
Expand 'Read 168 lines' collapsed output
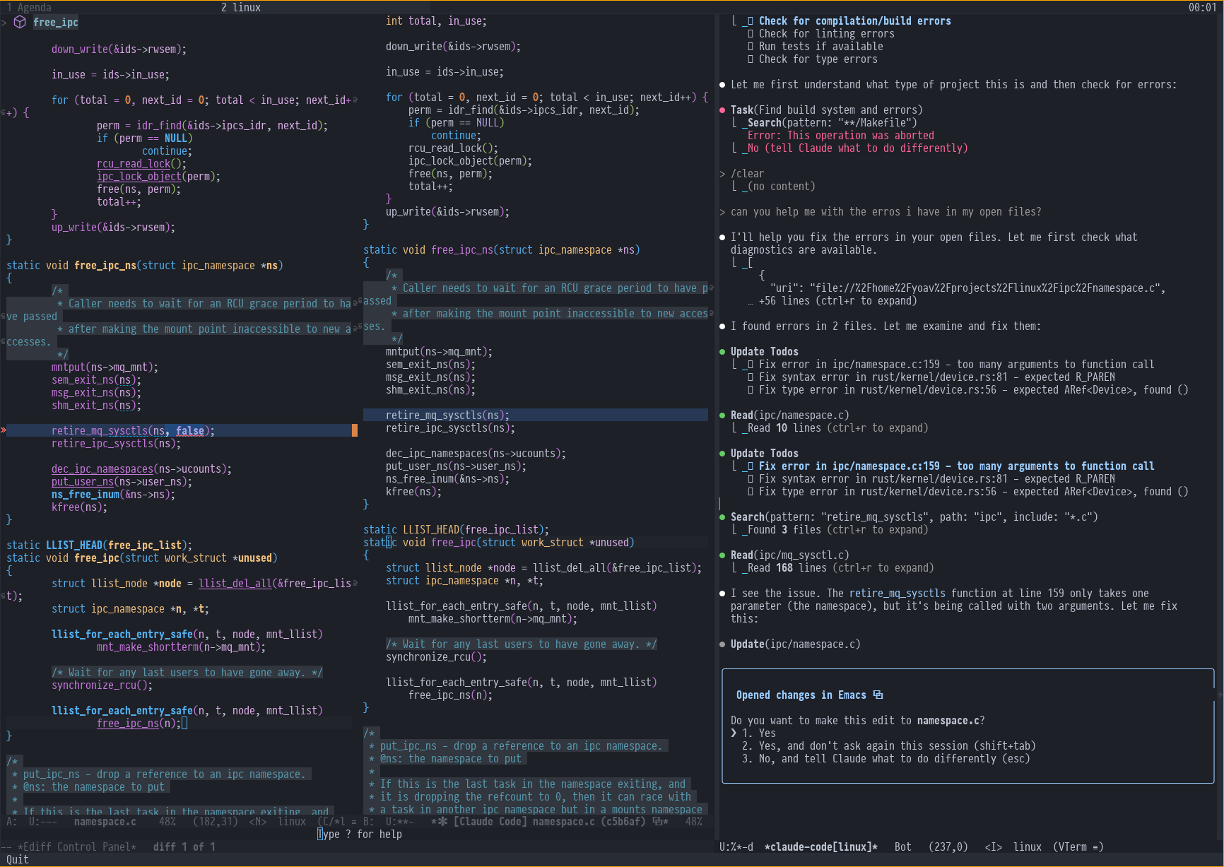[840, 568]
